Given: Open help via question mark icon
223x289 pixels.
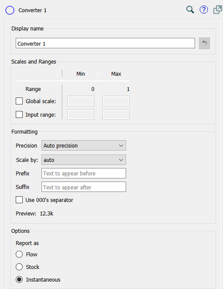Looking at the screenshot, I should coord(204,10).
